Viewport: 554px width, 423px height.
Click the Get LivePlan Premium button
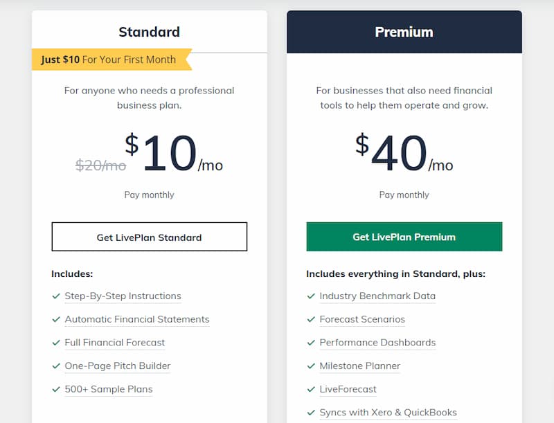(404, 237)
